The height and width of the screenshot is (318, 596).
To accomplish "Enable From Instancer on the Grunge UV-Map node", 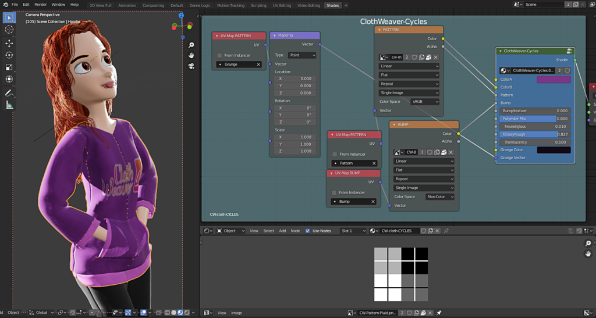I will (x=219, y=55).
